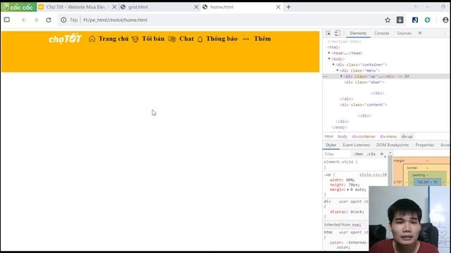Go forward to next page
Viewport: 451px width, 253px height.
tap(36, 20)
